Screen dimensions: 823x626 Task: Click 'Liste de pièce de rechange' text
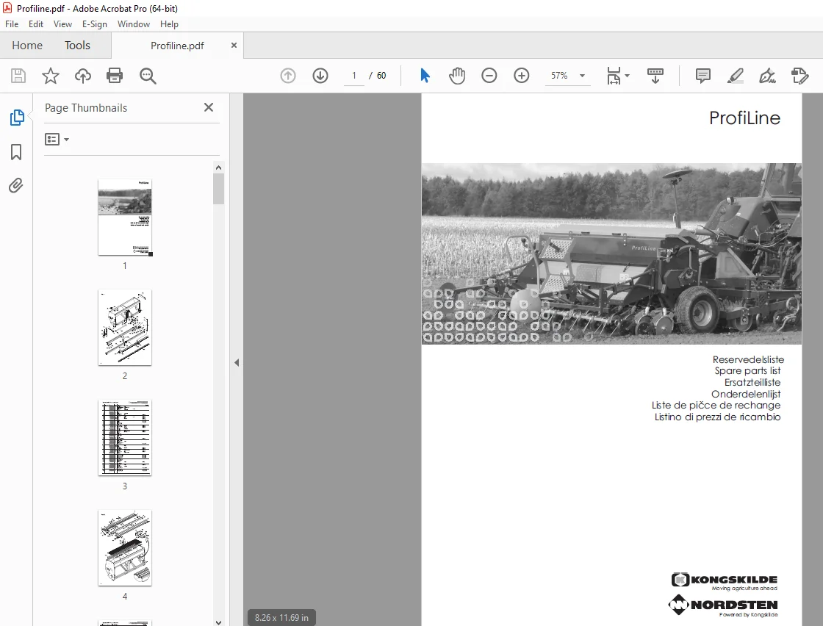pyautogui.click(x=716, y=406)
